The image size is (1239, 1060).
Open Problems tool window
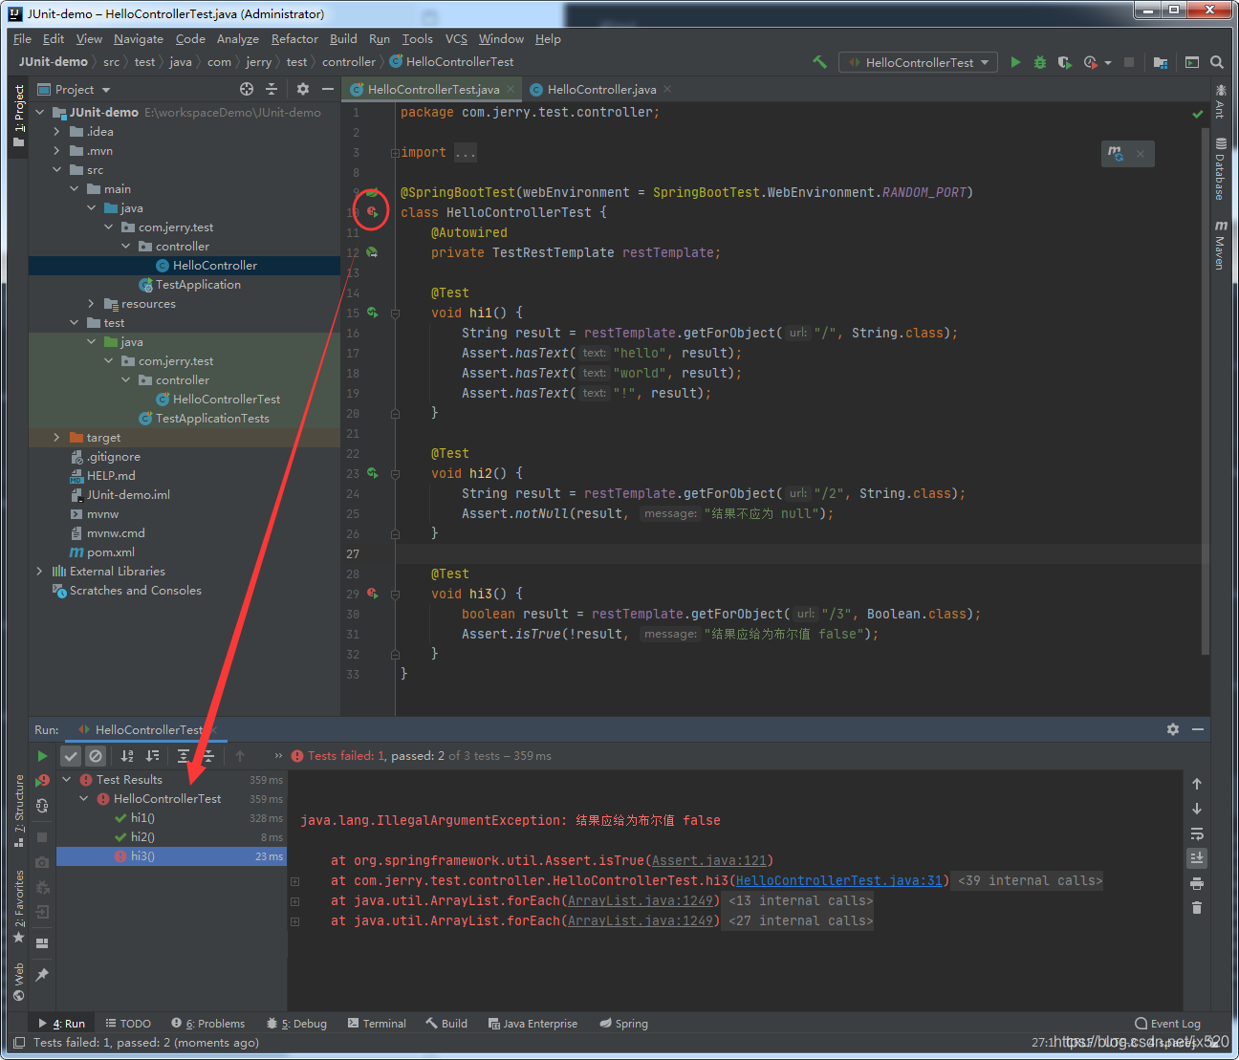click(207, 1024)
